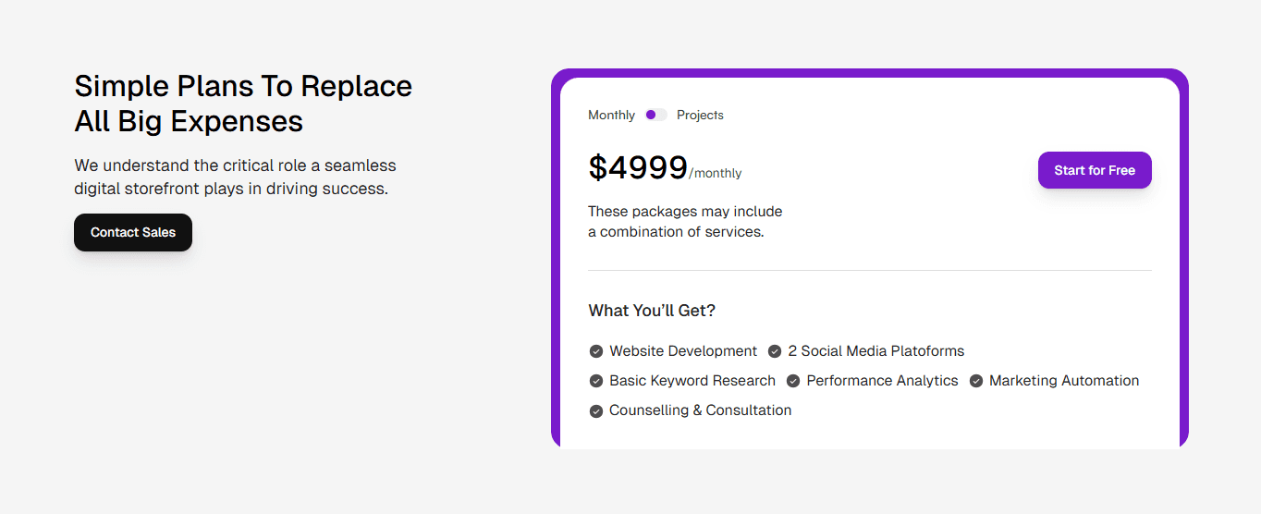Screen dimensions: 1261x514
Task: Click the Contact Sales button
Action: point(133,232)
